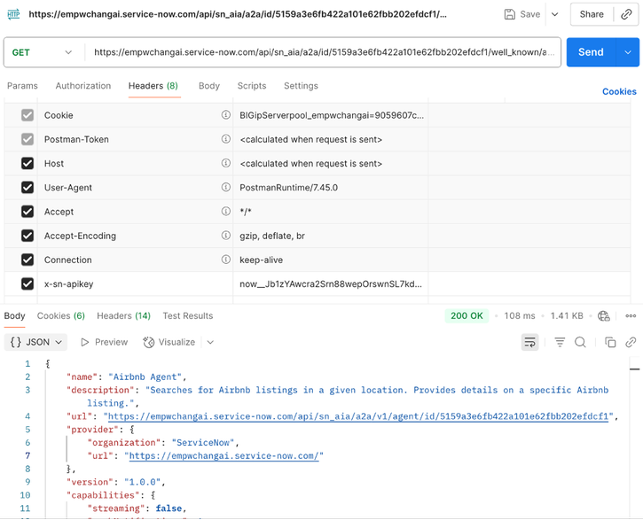
Task: Open the request Body tab
Action: [x=209, y=86]
